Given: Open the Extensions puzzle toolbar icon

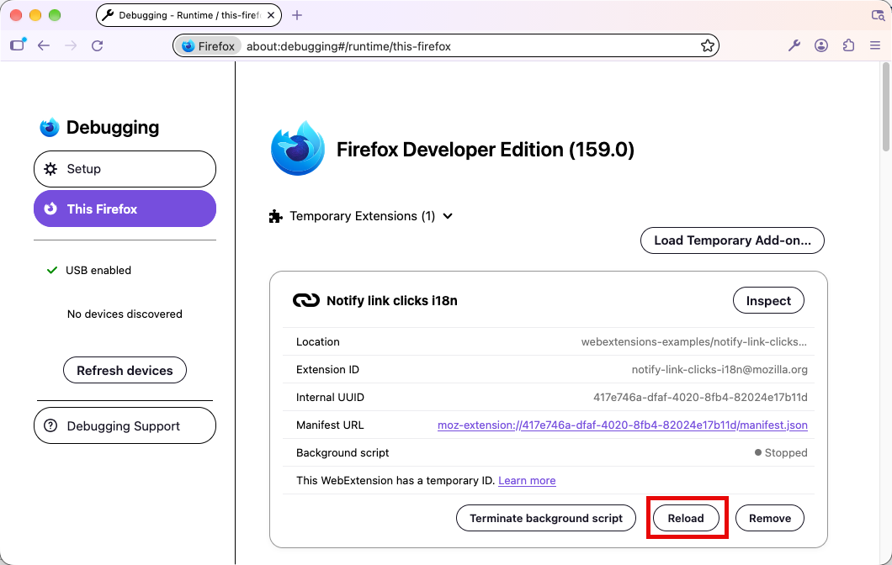Looking at the screenshot, I should tap(848, 45).
